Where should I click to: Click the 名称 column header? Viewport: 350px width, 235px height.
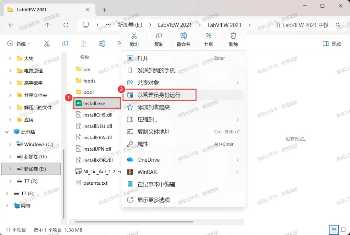(x=85, y=57)
